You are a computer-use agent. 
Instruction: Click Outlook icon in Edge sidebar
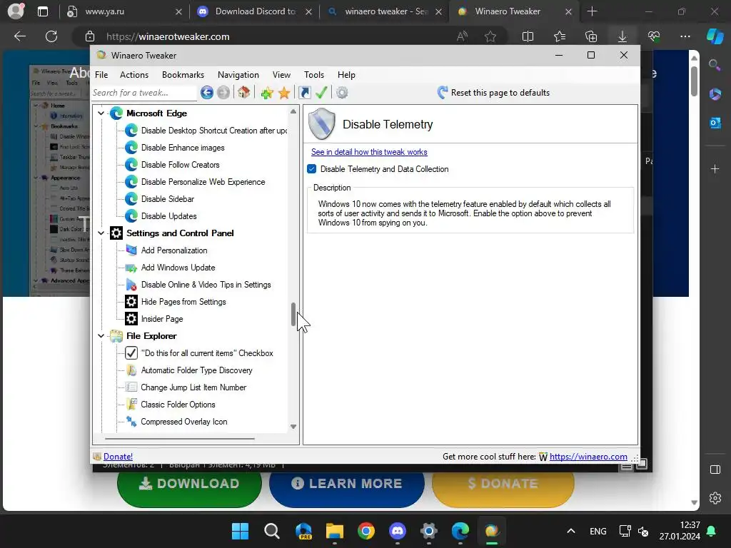[715, 123]
